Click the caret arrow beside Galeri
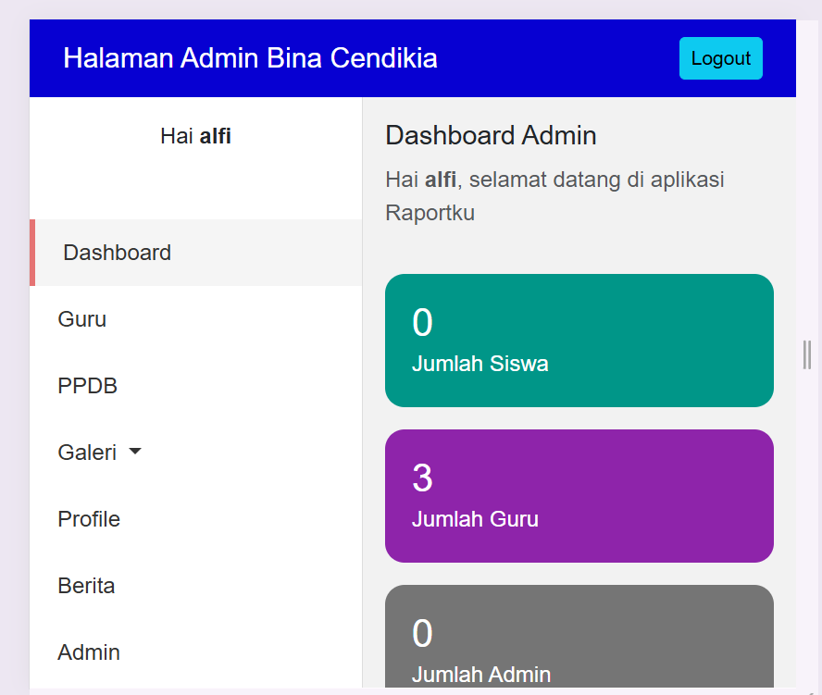This screenshot has width=822, height=695. pos(135,453)
